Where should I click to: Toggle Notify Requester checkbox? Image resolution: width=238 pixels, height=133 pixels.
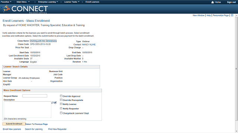click(x=61, y=108)
